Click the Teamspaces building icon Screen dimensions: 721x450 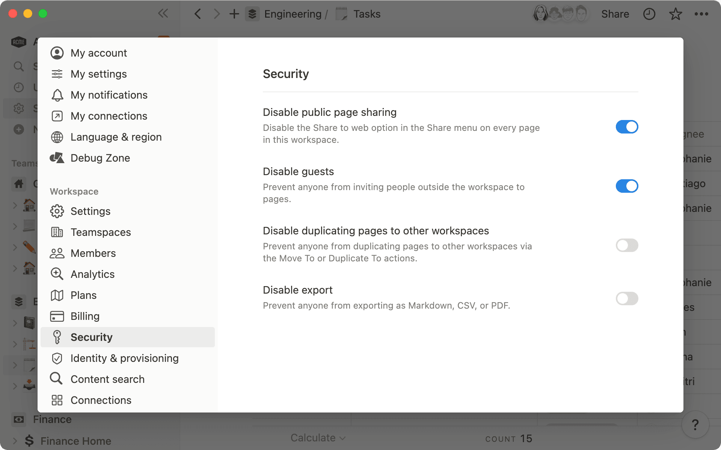[x=57, y=232]
